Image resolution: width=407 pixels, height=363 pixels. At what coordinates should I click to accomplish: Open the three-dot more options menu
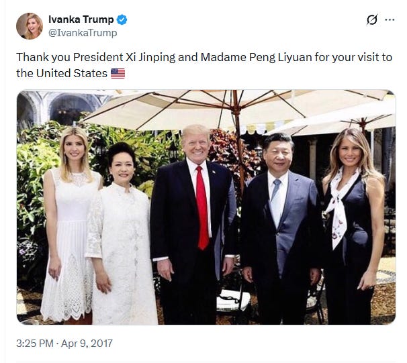pos(390,19)
